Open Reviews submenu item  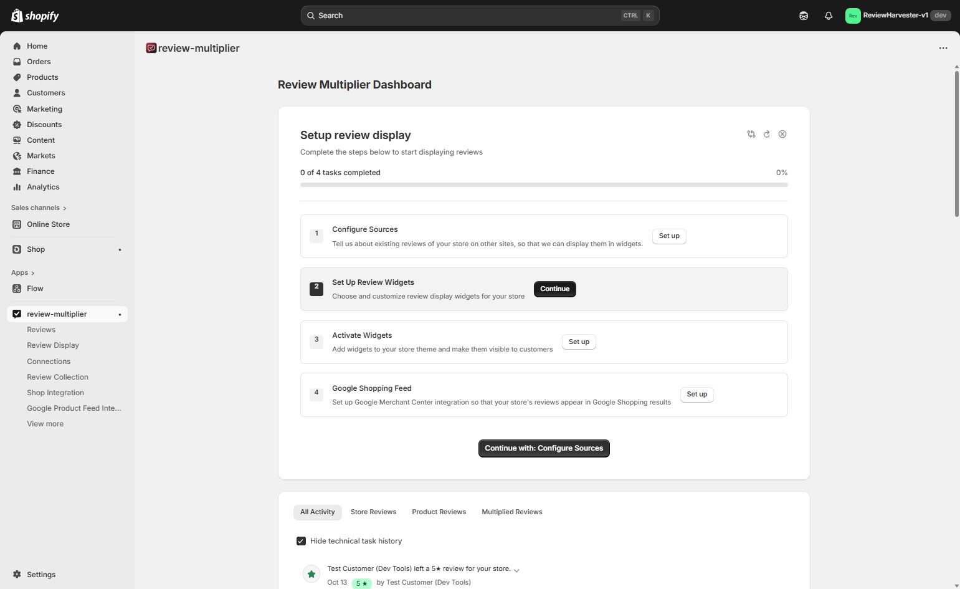click(41, 330)
